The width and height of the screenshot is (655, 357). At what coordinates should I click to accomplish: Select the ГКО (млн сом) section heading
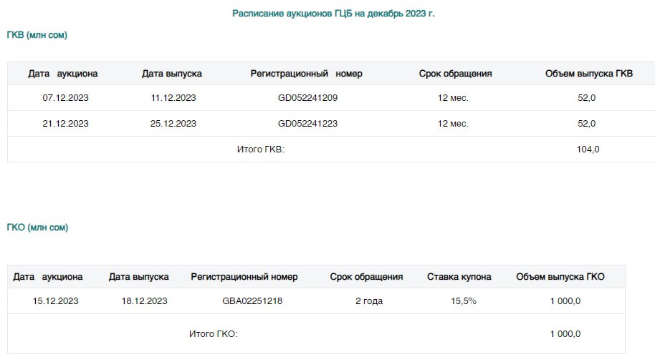(x=37, y=228)
